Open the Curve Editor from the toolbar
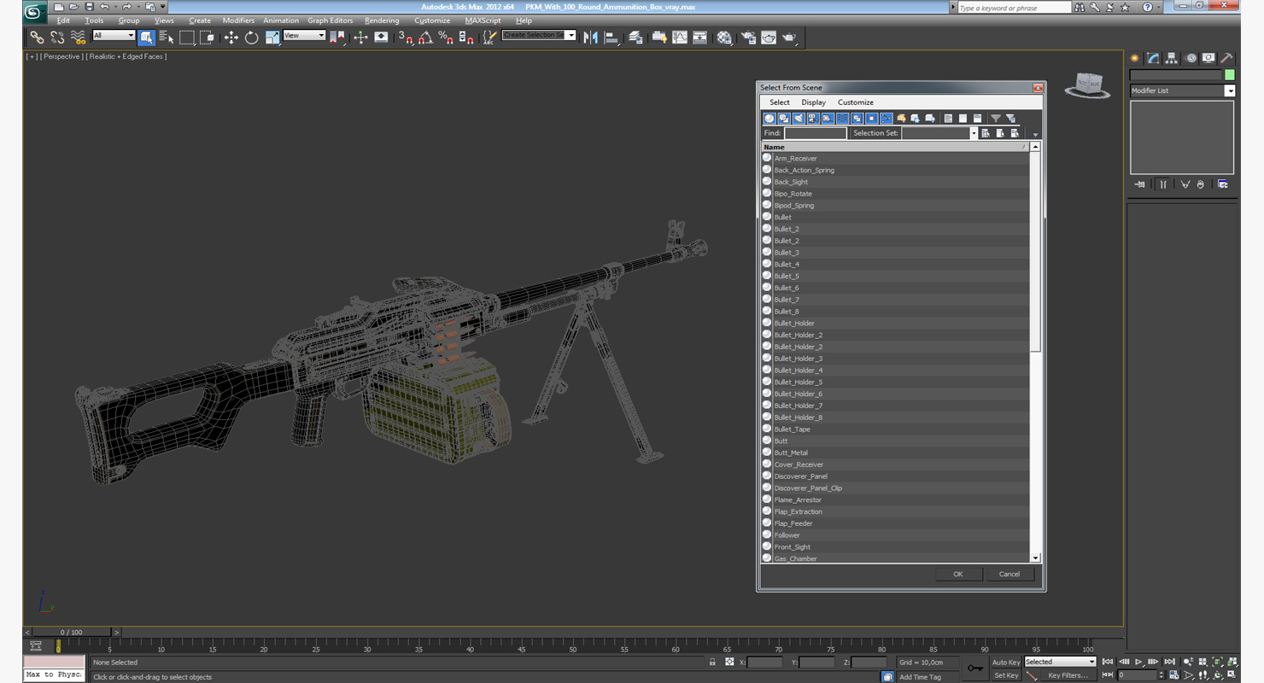 [680, 38]
